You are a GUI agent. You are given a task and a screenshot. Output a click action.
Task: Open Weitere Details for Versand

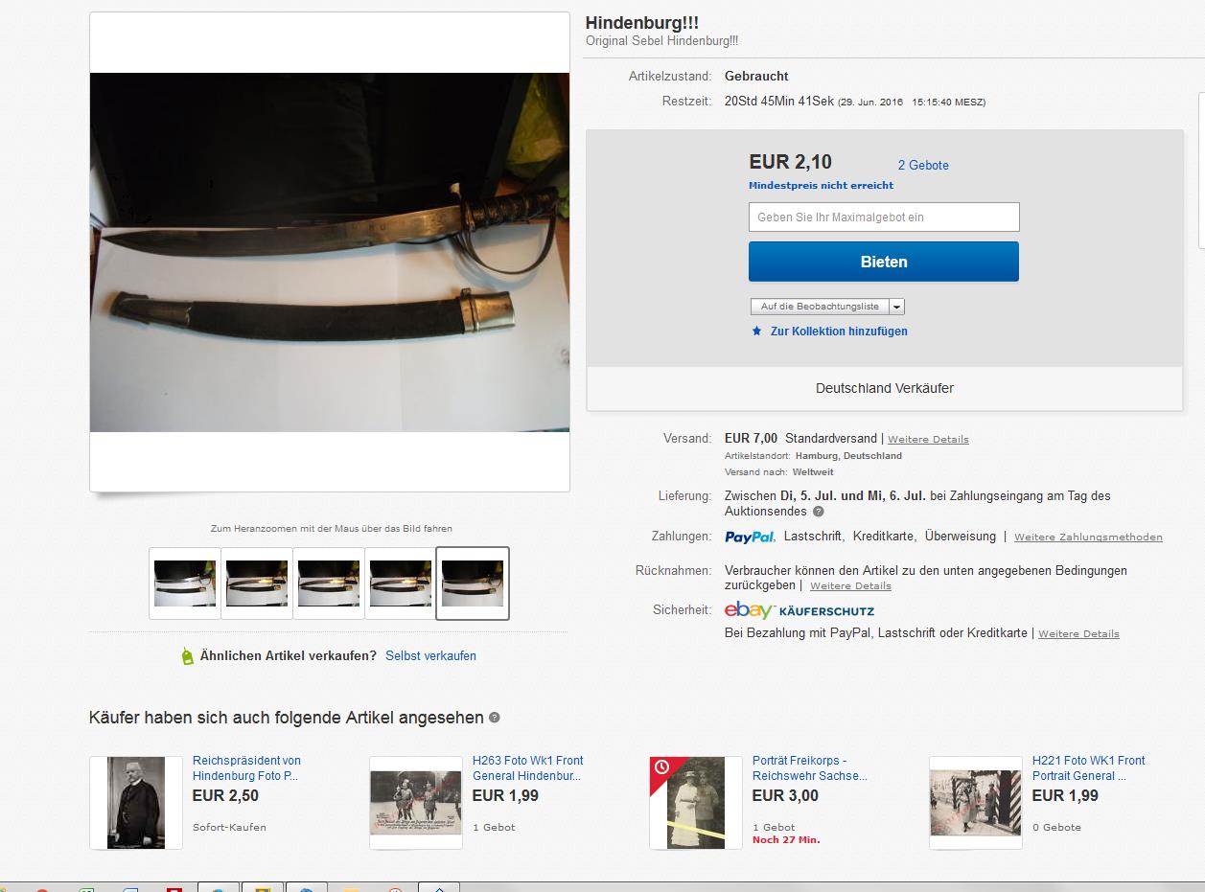(928, 440)
